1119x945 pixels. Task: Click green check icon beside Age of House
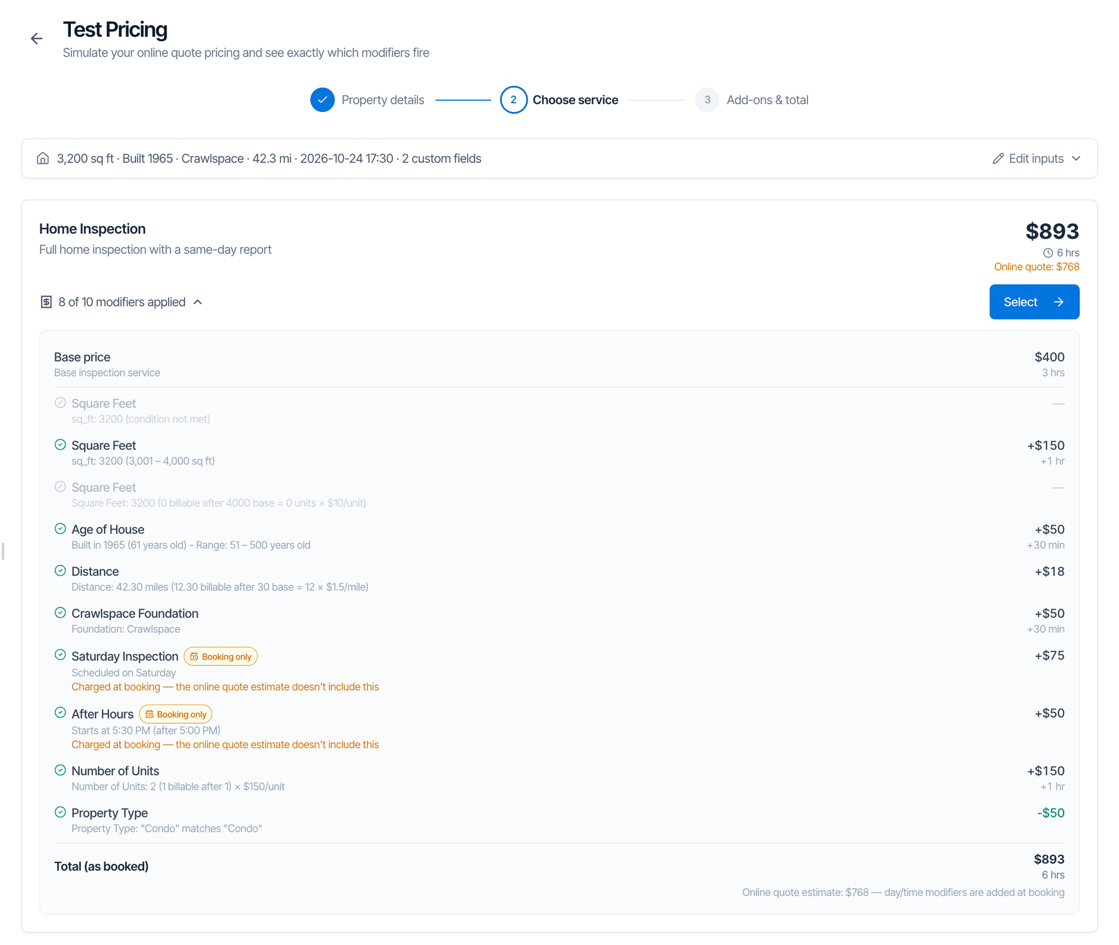coord(60,529)
